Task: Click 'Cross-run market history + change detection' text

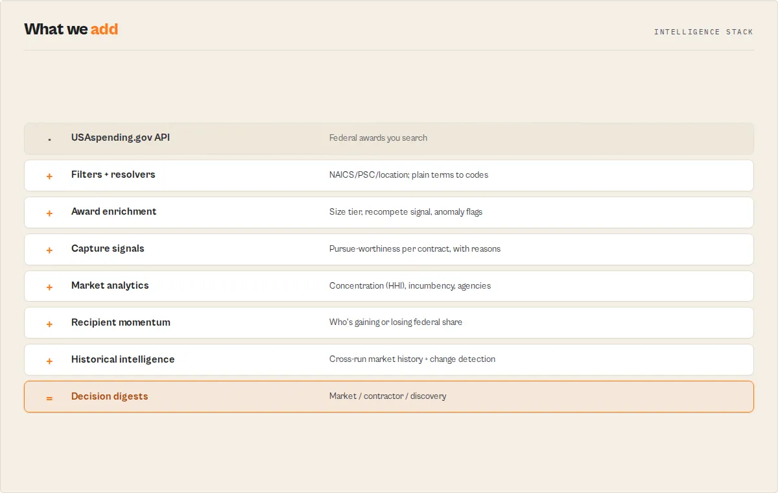Action: tap(412, 359)
